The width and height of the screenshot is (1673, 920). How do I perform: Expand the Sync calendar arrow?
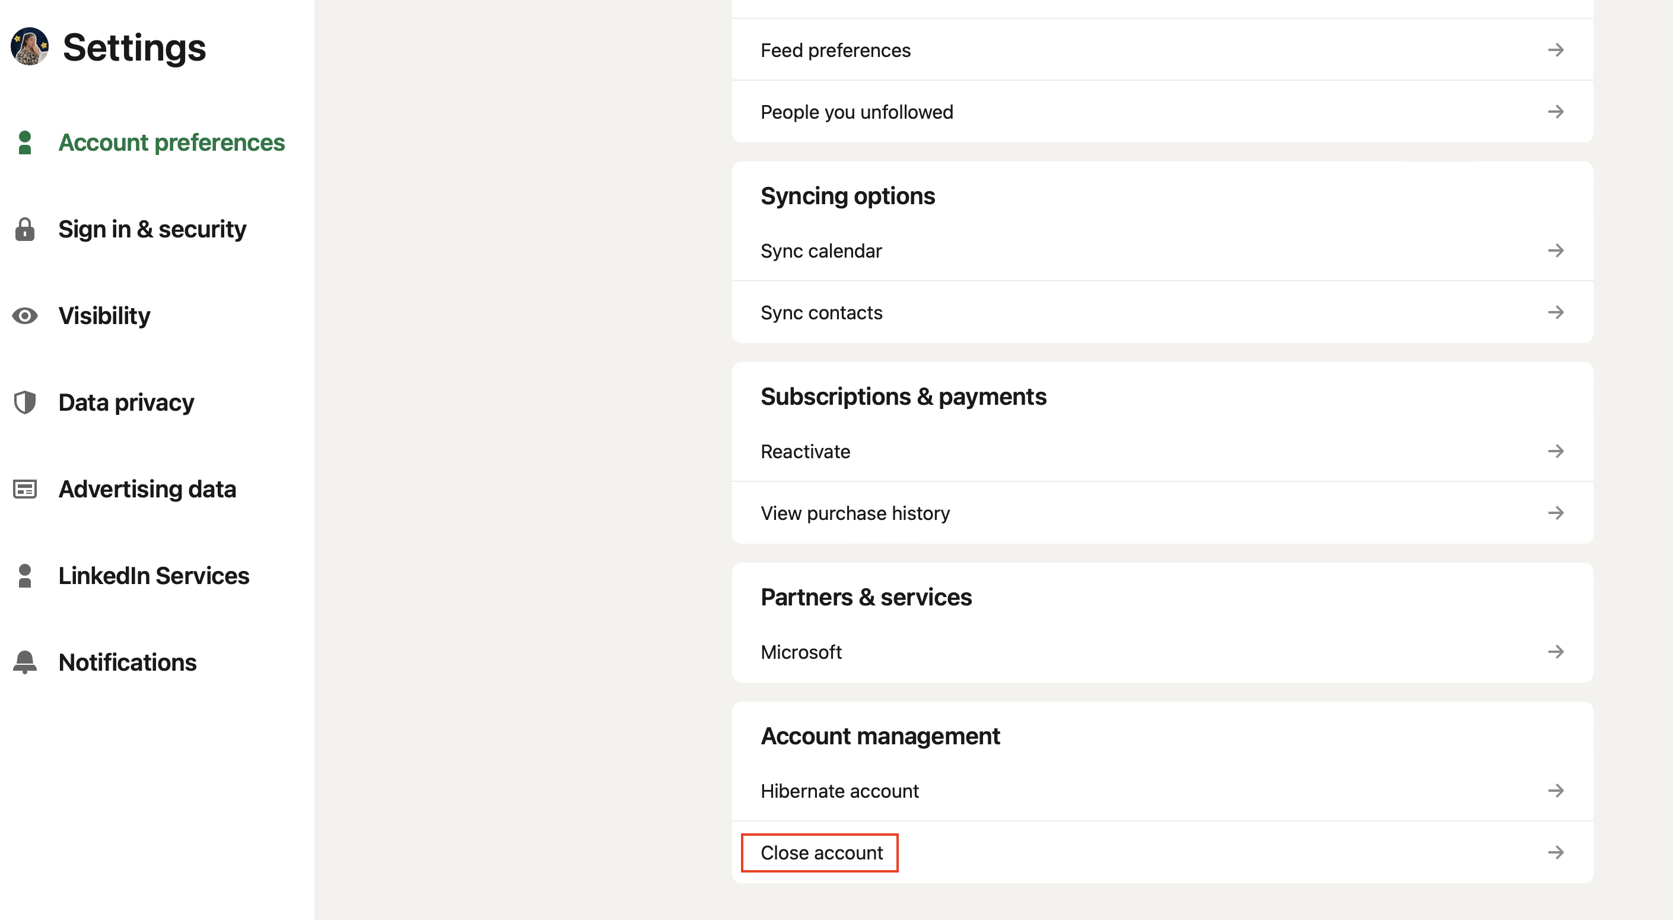click(1556, 249)
